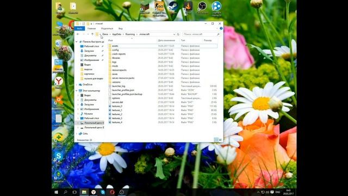Click the search minecraft input field

[199, 34]
